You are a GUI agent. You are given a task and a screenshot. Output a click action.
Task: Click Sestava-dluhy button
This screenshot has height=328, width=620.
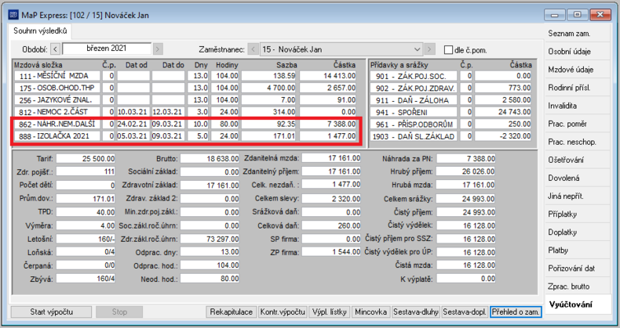416,312
